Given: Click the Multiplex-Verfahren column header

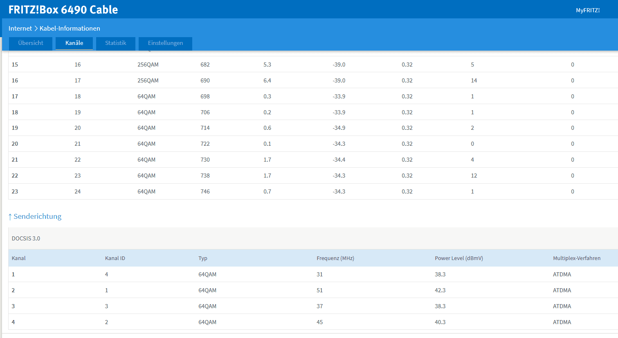Looking at the screenshot, I should pyautogui.click(x=577, y=258).
